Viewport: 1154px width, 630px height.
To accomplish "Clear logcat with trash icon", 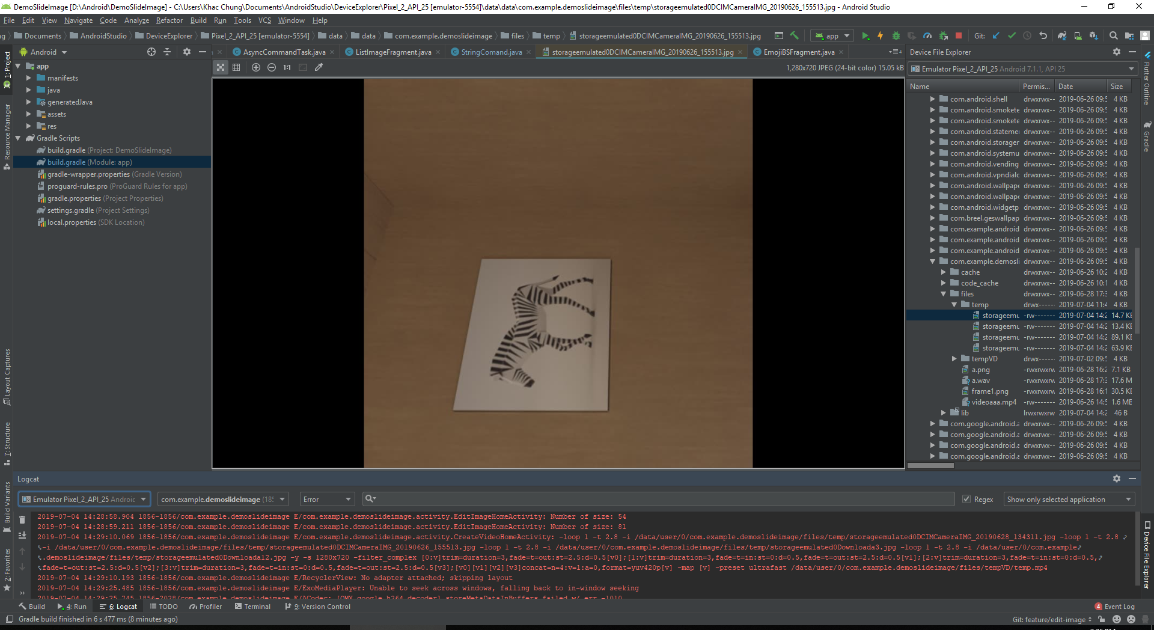I will [22, 520].
